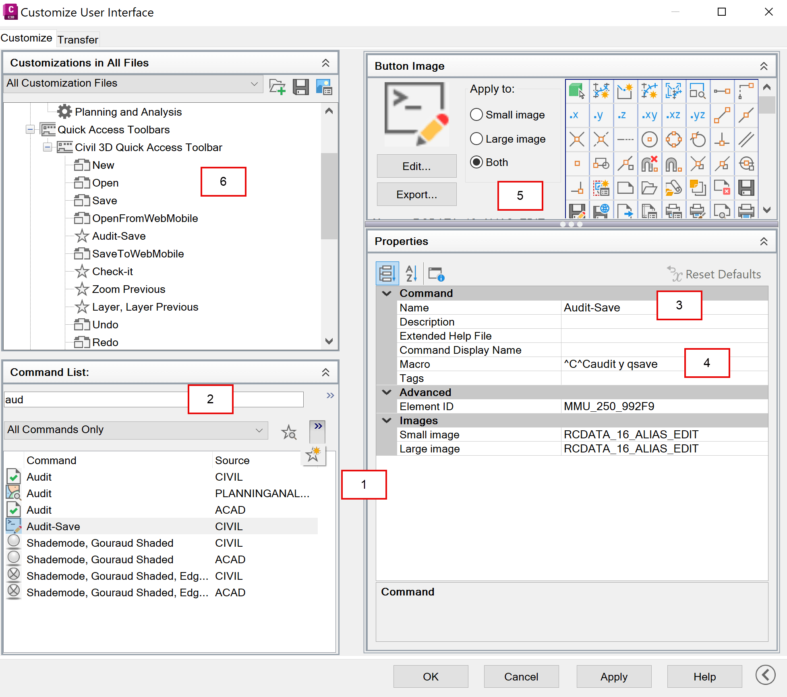Screen dimensions: 787x697
Task: Sort properties alphabetically with A-Z icon
Action: pyautogui.click(x=411, y=274)
